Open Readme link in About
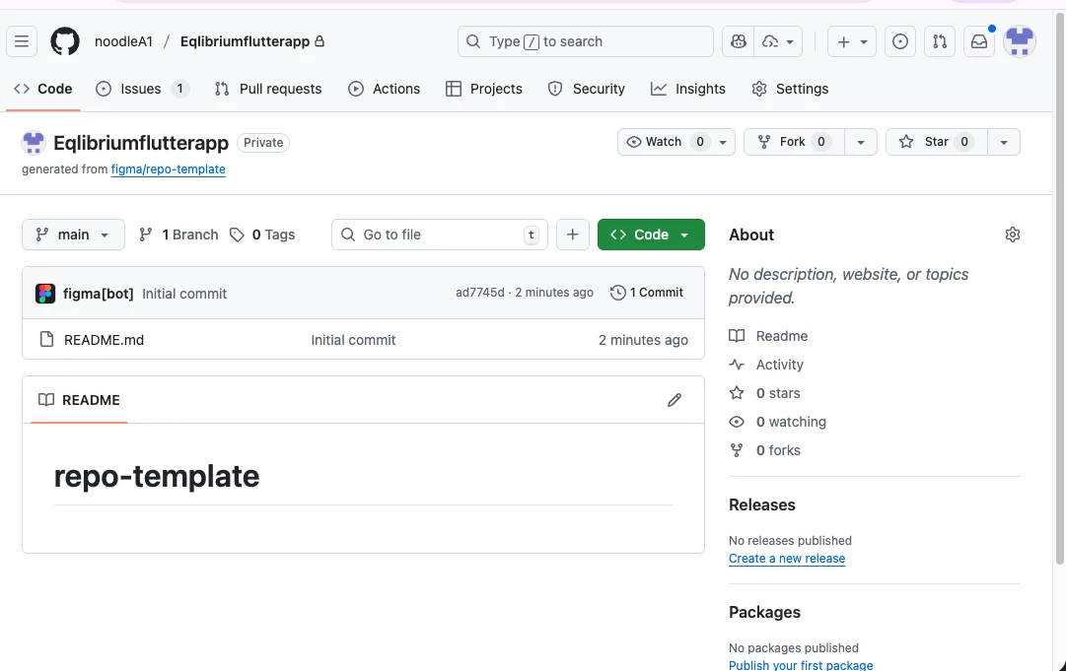Image resolution: width=1066 pixels, height=671 pixels. [x=768, y=335]
